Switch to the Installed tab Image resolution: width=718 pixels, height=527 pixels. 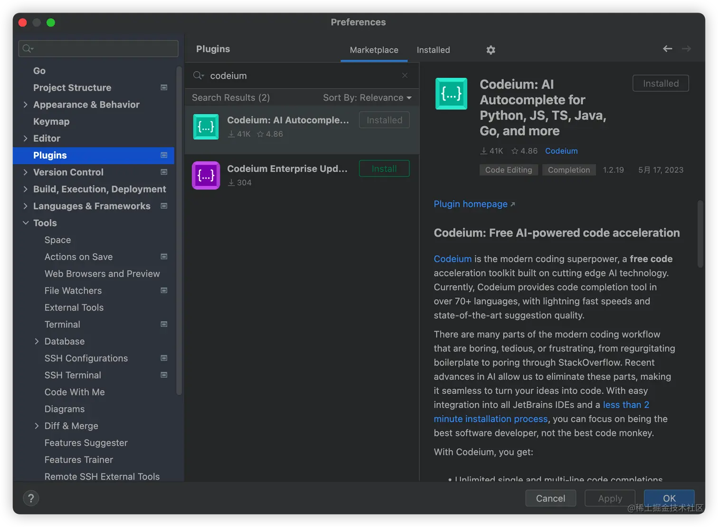[433, 50]
